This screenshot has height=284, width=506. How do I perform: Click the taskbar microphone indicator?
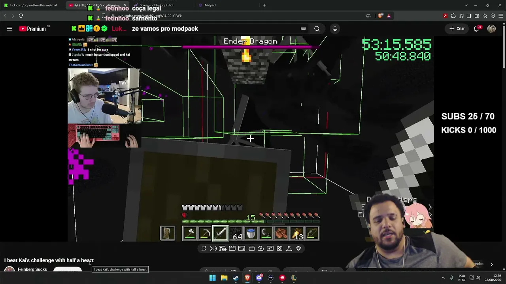tap(451, 278)
